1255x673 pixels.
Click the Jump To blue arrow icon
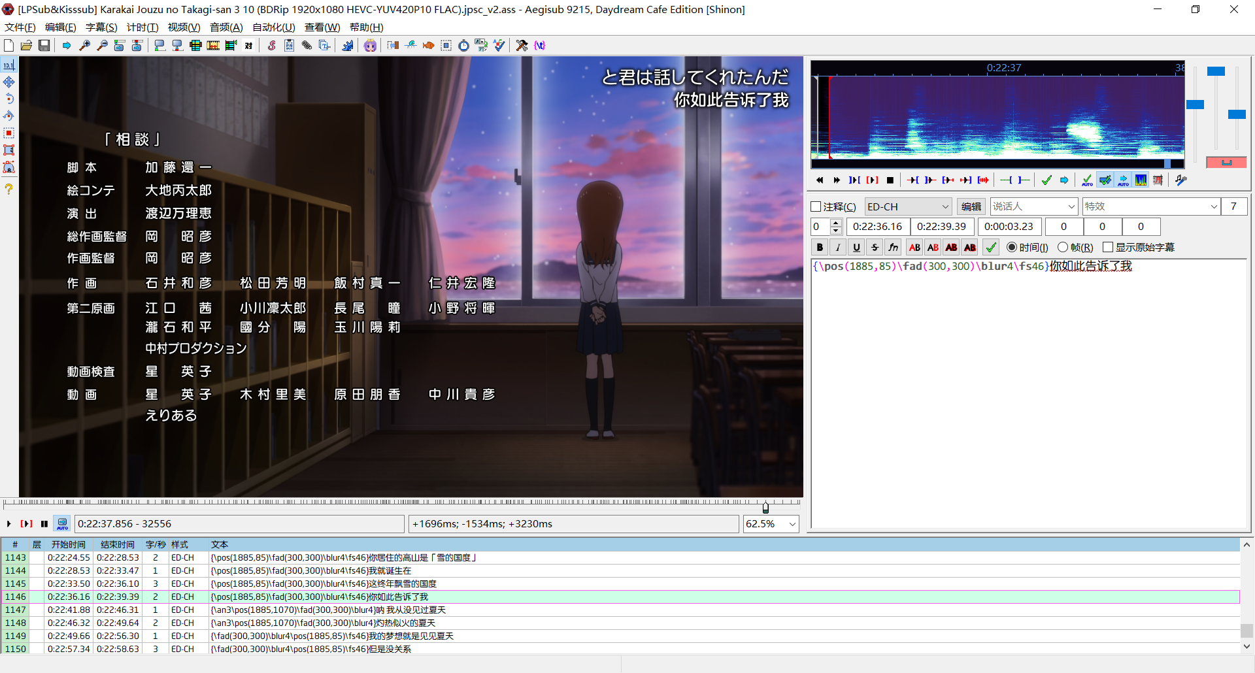67,45
